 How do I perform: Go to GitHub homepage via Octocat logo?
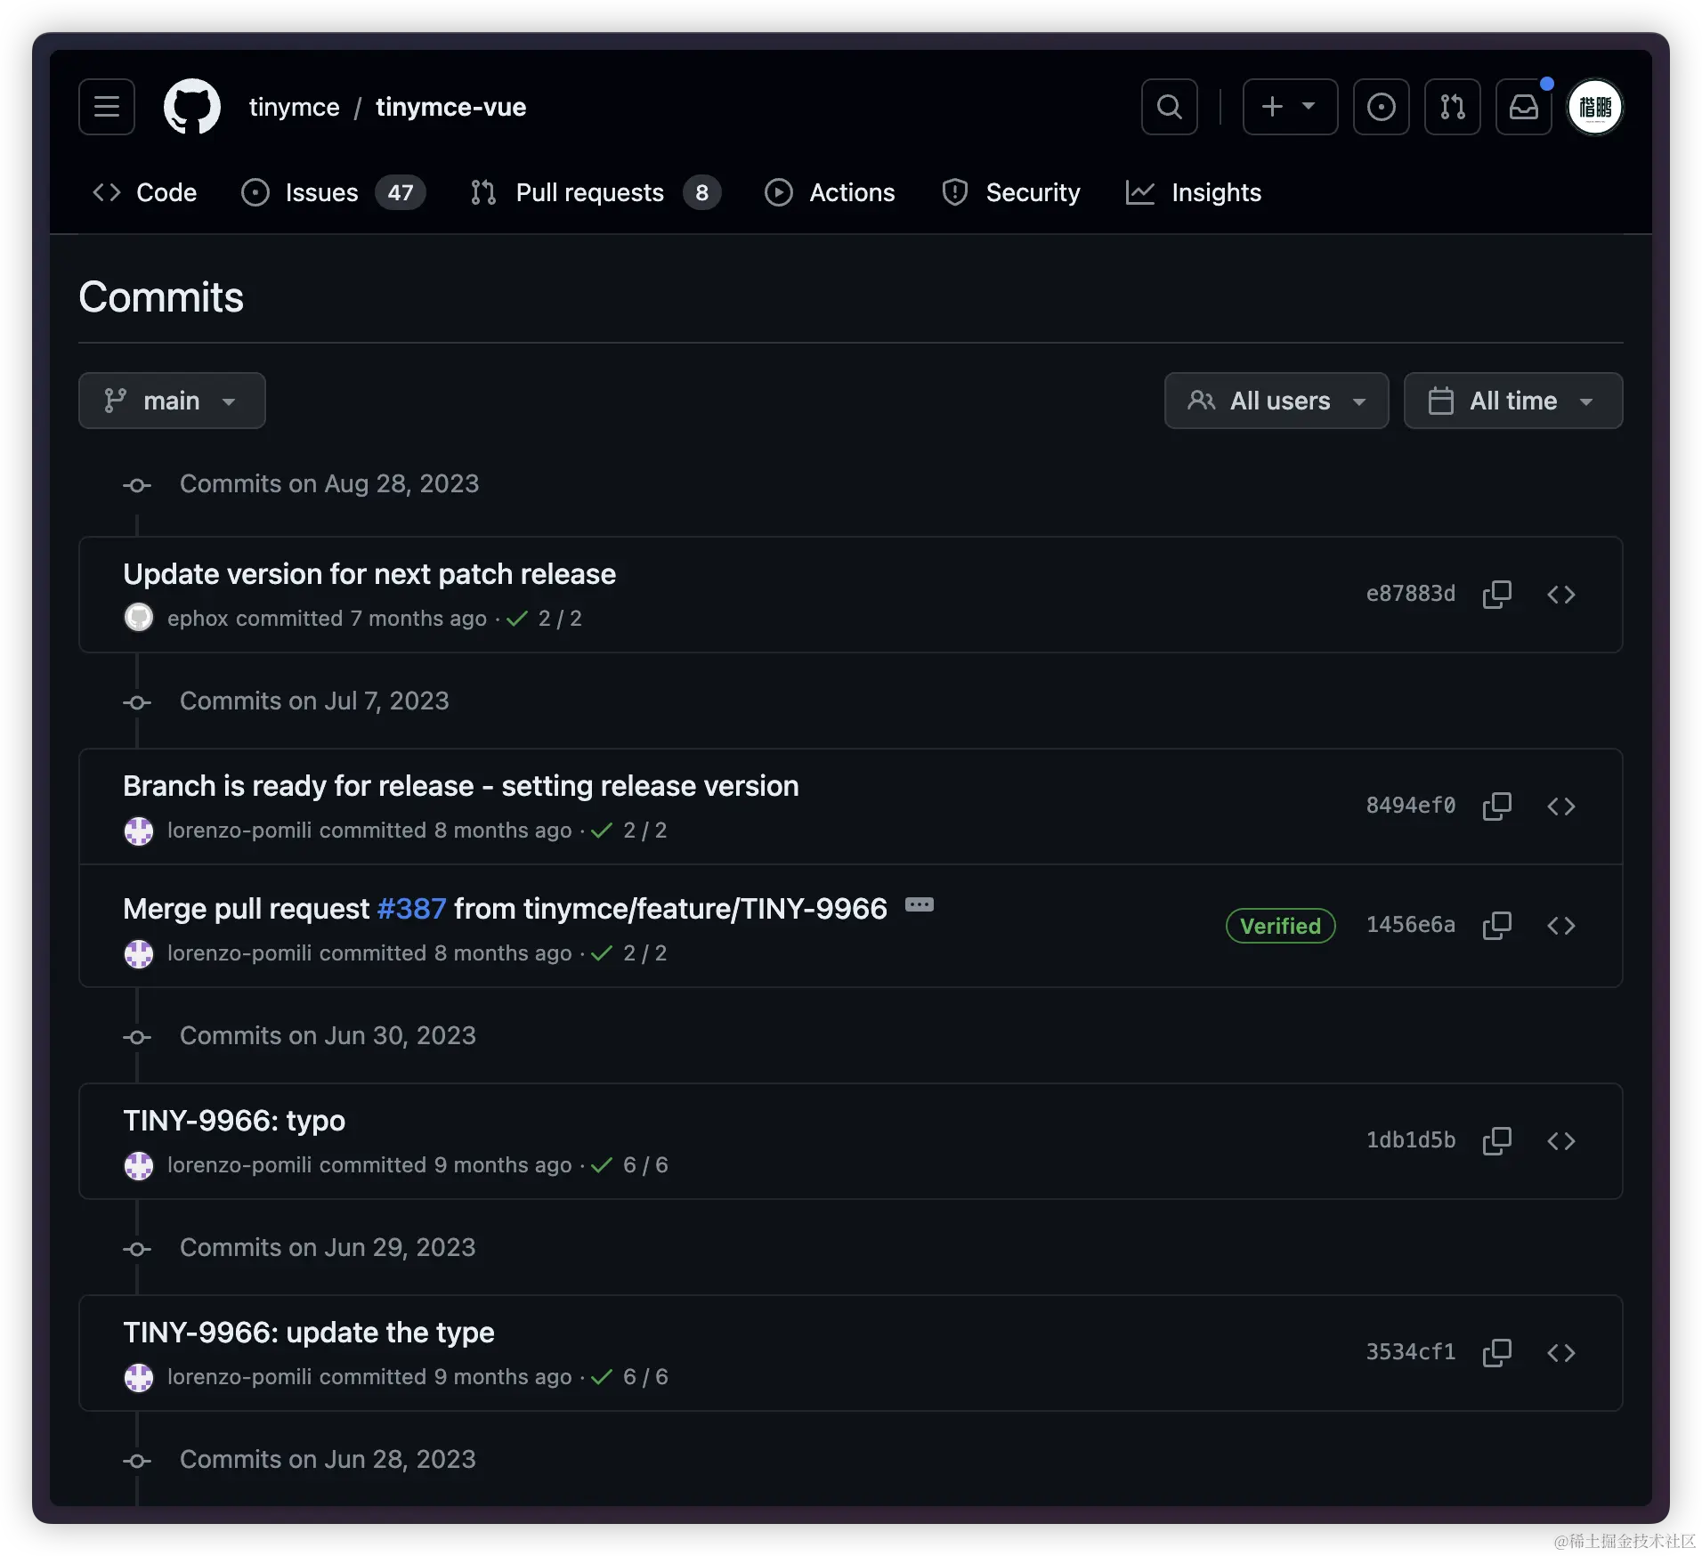[x=192, y=107]
